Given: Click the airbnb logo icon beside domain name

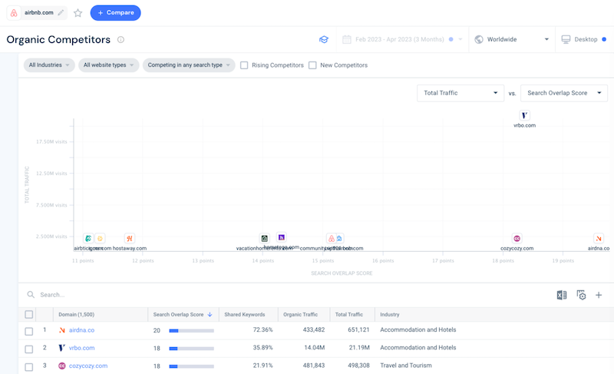Looking at the screenshot, I should pos(14,13).
